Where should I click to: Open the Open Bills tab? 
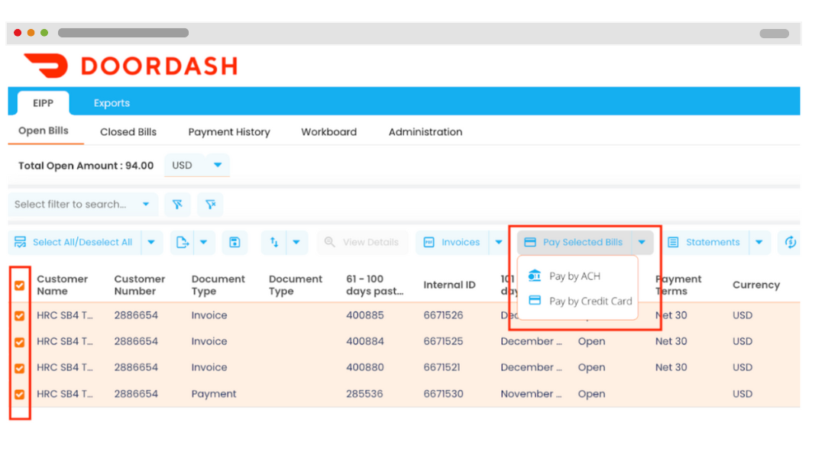tap(43, 131)
